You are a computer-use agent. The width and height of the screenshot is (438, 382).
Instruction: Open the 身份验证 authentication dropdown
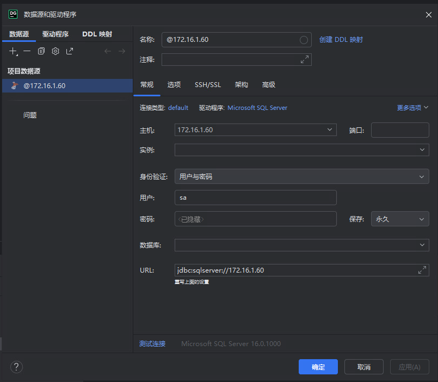[301, 176]
